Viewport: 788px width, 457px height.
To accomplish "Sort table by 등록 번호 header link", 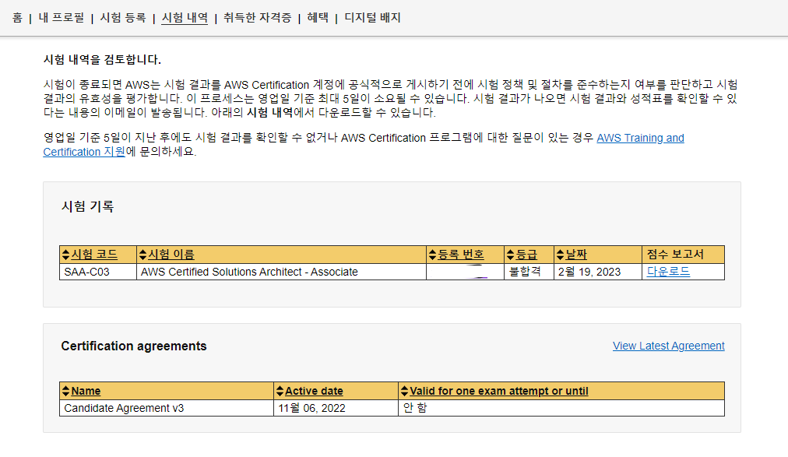I will 461,255.
